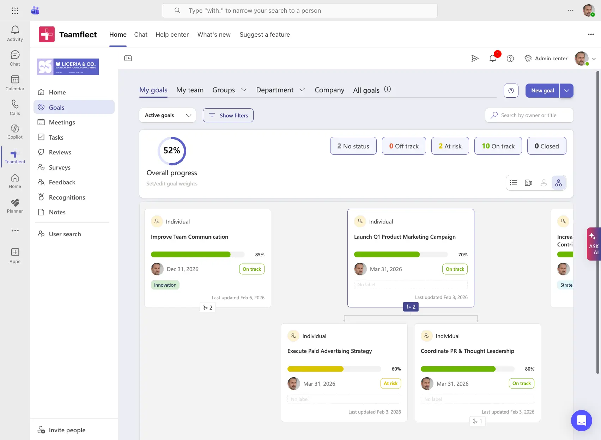Screen dimensions: 601x440
Task: Switch to the My team tab
Action: point(190,90)
